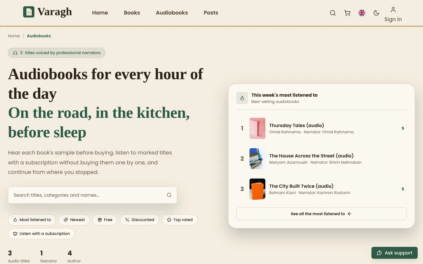Click the text Omid Rahnama · Narrator: Omid Rahnama
Screen dimensions: 423x264
pyautogui.click(x=311, y=132)
